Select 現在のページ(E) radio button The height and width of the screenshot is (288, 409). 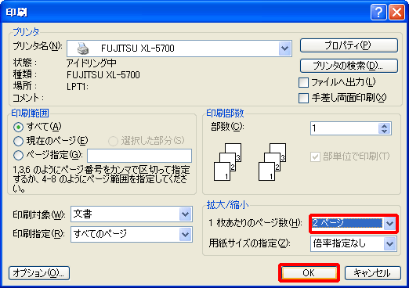pos(18,141)
